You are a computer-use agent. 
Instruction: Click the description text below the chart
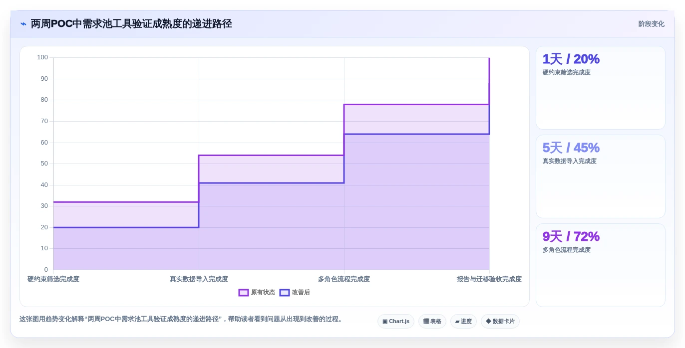pyautogui.click(x=182, y=319)
